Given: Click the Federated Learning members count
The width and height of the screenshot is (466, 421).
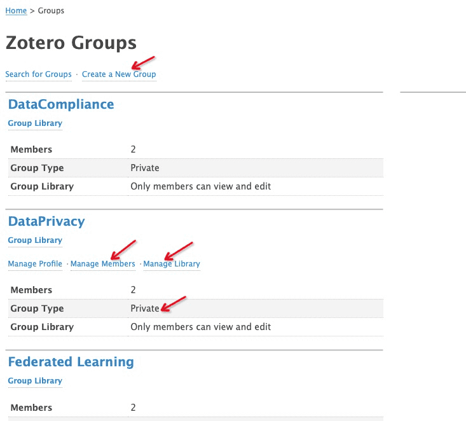Looking at the screenshot, I should (133, 408).
